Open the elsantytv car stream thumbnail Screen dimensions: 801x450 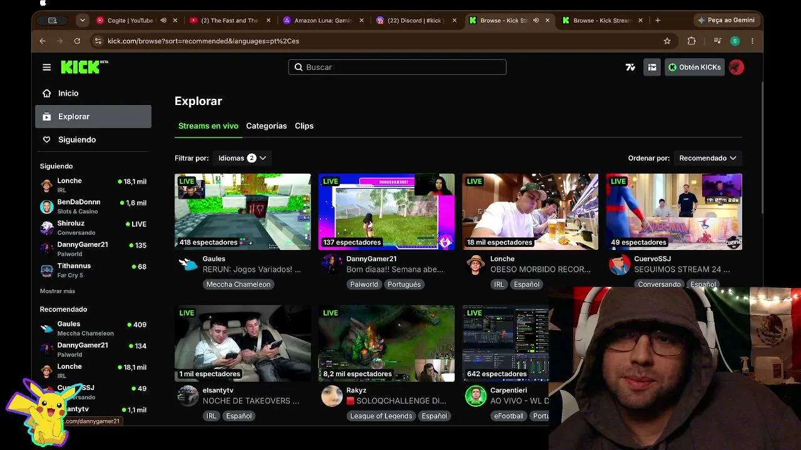point(243,343)
